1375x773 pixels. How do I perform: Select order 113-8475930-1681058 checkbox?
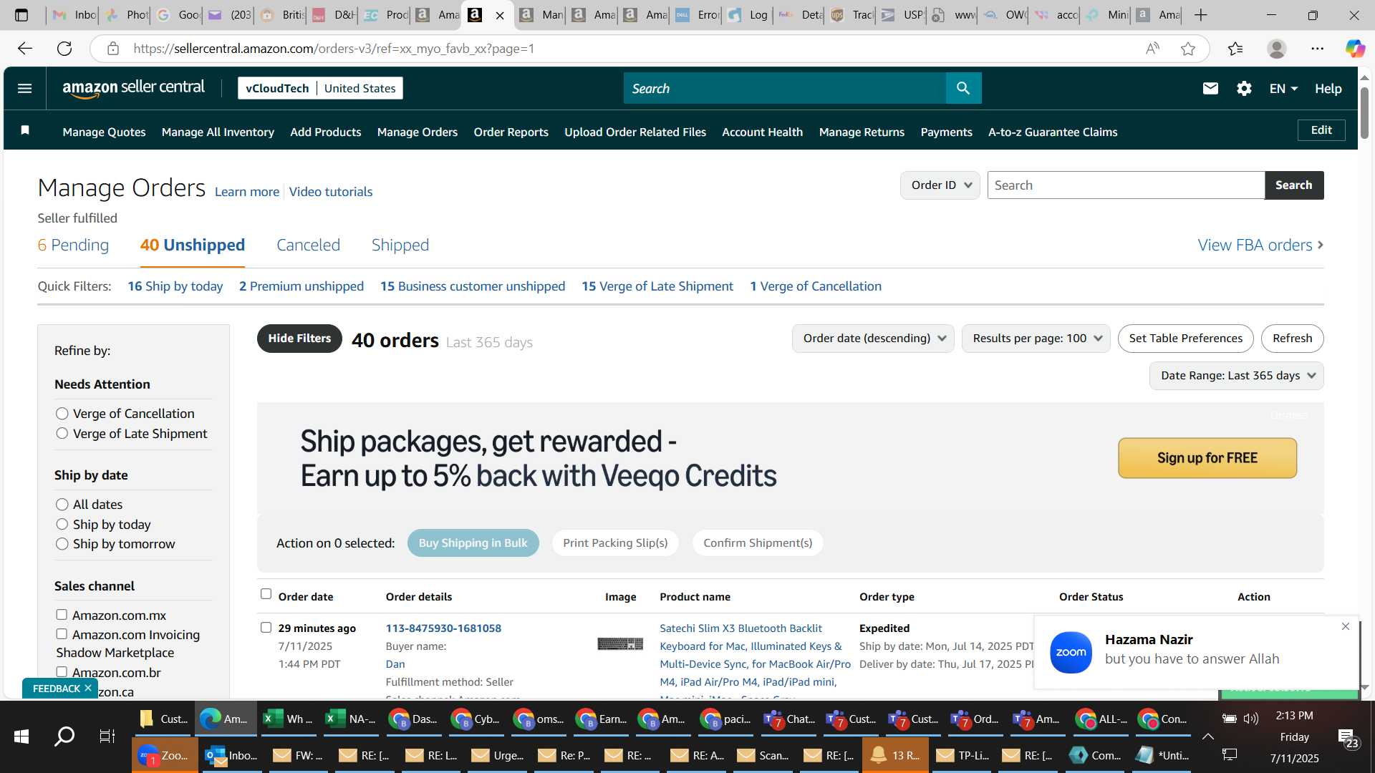[x=266, y=628]
